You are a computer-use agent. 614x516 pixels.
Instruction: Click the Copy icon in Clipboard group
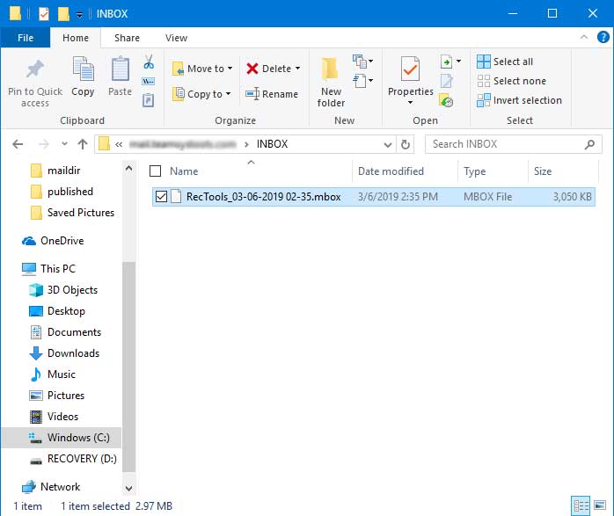pos(83,70)
